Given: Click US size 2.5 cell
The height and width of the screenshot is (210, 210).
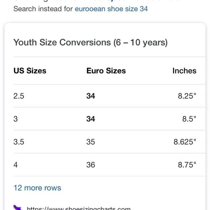Looking at the screenshot, I should pyautogui.click(x=19, y=96).
